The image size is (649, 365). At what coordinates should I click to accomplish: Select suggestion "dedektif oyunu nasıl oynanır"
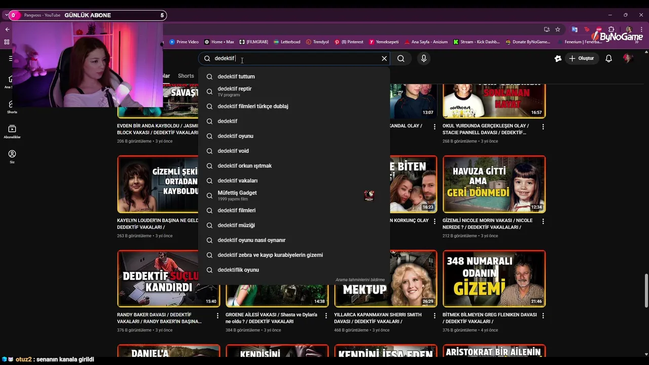coord(294,240)
